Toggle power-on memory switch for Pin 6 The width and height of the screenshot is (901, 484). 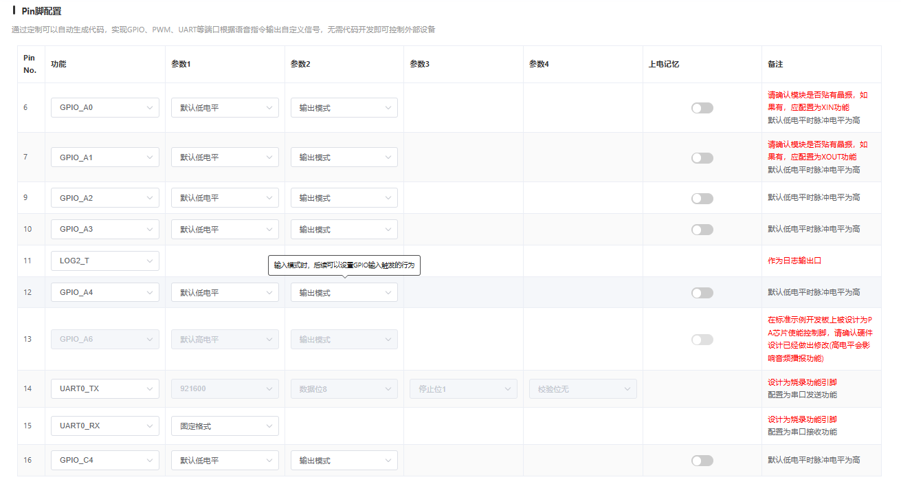pos(702,108)
